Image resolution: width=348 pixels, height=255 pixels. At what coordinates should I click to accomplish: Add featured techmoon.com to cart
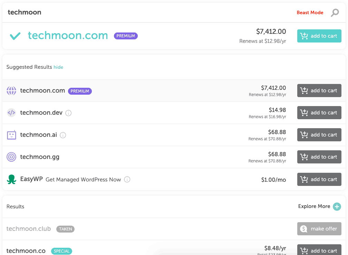(x=319, y=36)
